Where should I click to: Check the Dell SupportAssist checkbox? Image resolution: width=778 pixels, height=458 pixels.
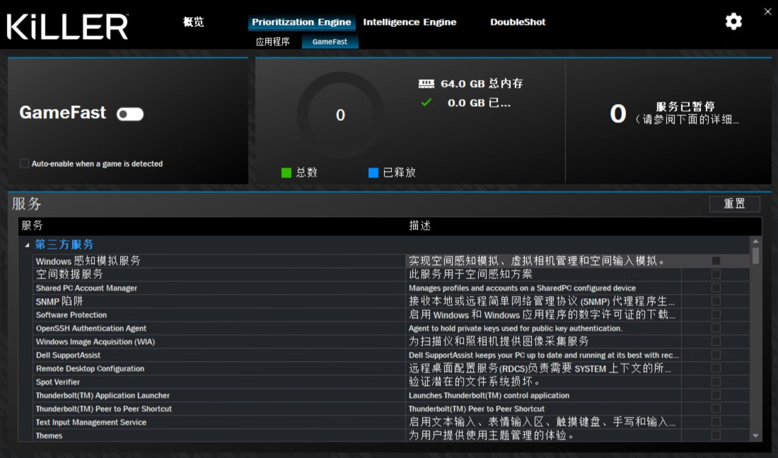point(716,355)
